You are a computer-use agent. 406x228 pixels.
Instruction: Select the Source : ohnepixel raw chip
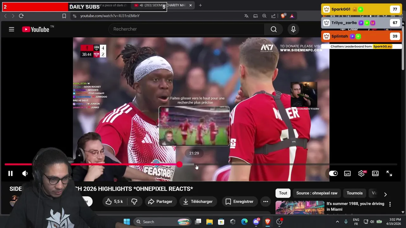tap(317, 193)
